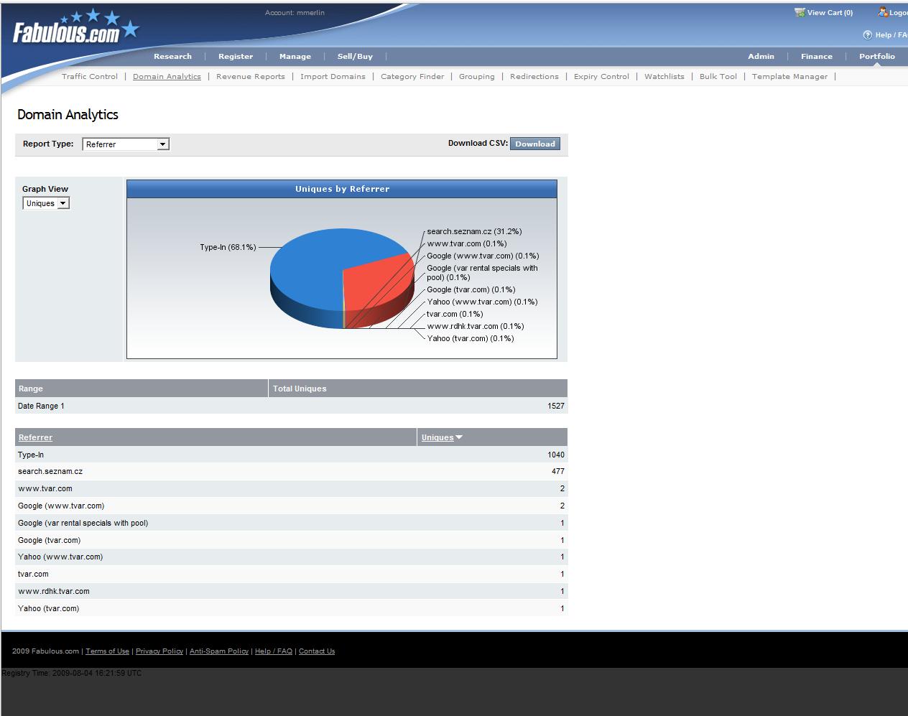The height and width of the screenshot is (716, 908).
Task: Click the www.rdhk.tvar.com (0.1%) chart label
Action: click(x=476, y=326)
